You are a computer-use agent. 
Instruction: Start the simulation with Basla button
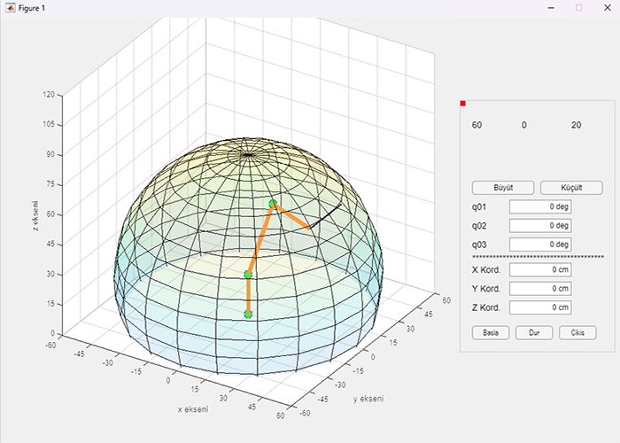(x=491, y=332)
